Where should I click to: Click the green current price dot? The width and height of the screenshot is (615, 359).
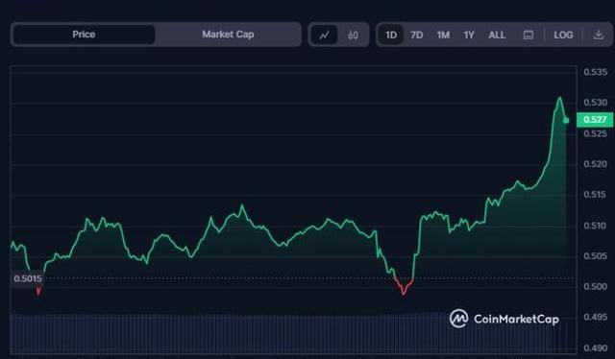pos(566,120)
